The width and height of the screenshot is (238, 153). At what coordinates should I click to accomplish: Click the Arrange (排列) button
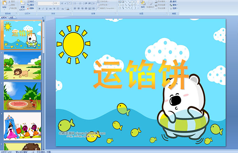(x=143, y=4)
